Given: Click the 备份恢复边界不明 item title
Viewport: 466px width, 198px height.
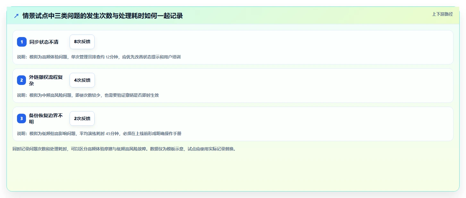Looking at the screenshot, I should pyautogui.click(x=46, y=118).
